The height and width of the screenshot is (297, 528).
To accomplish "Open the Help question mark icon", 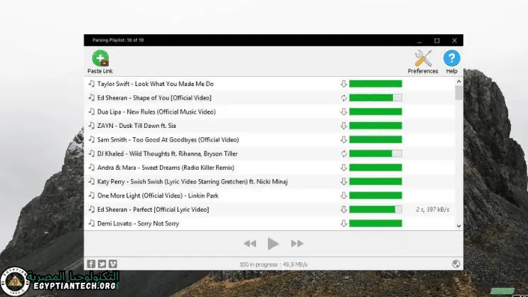I will pyautogui.click(x=451, y=60).
